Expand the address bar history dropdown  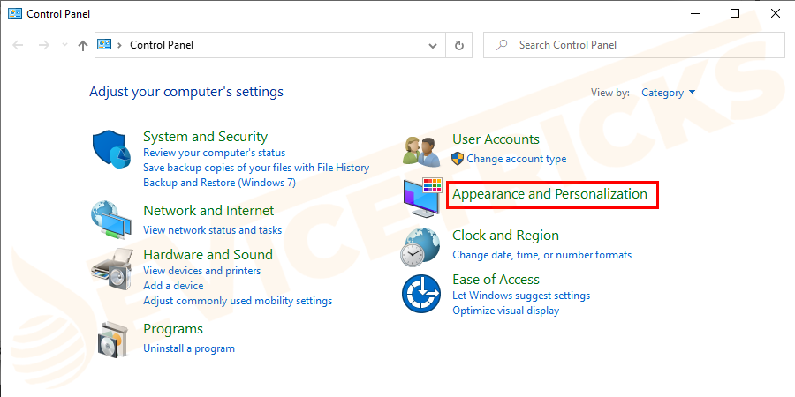pyautogui.click(x=433, y=46)
